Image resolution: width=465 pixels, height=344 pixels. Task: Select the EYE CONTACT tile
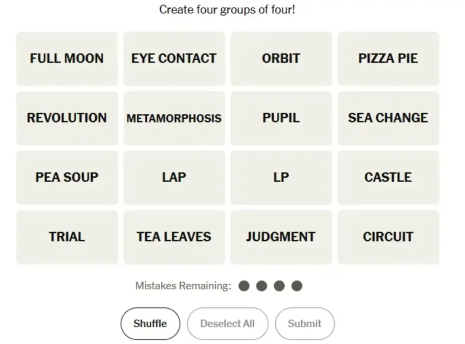coord(174,58)
